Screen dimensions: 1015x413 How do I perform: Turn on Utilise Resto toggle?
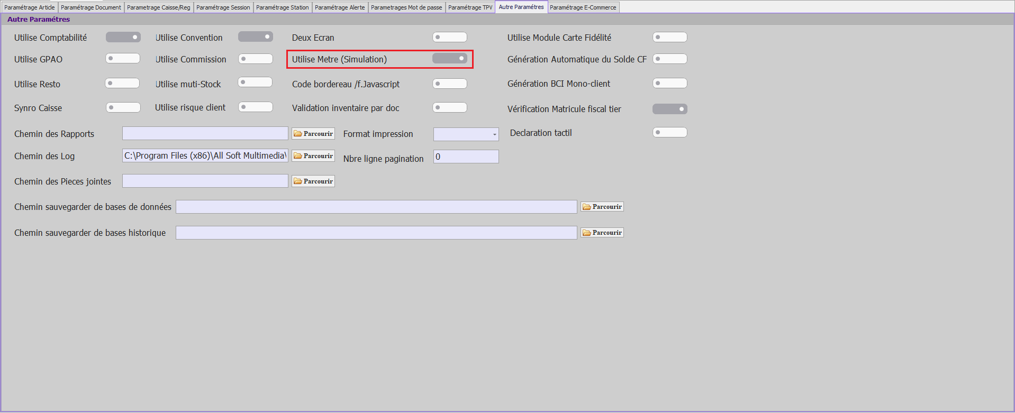[122, 83]
